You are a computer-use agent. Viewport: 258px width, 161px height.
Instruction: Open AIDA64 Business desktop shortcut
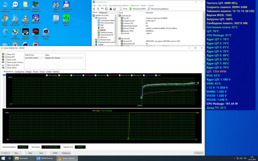coord(56,6)
